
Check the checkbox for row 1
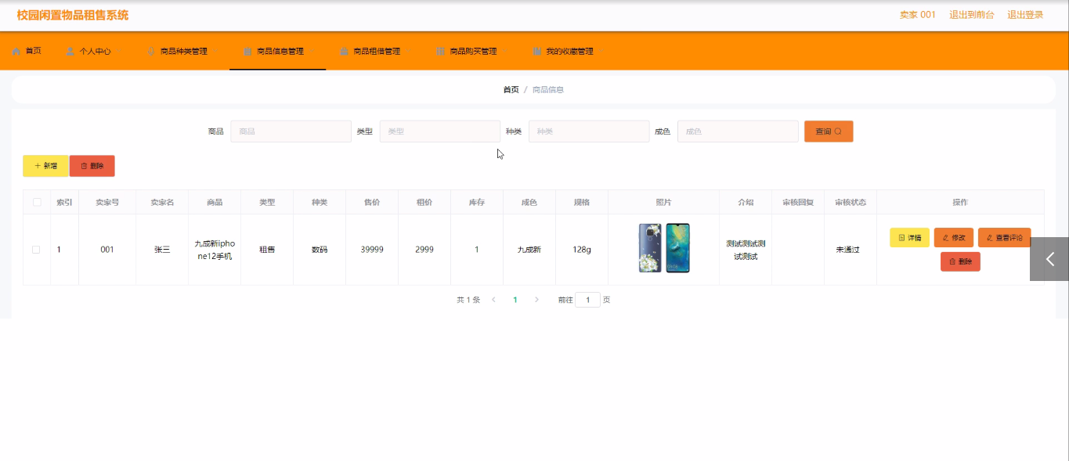36,250
